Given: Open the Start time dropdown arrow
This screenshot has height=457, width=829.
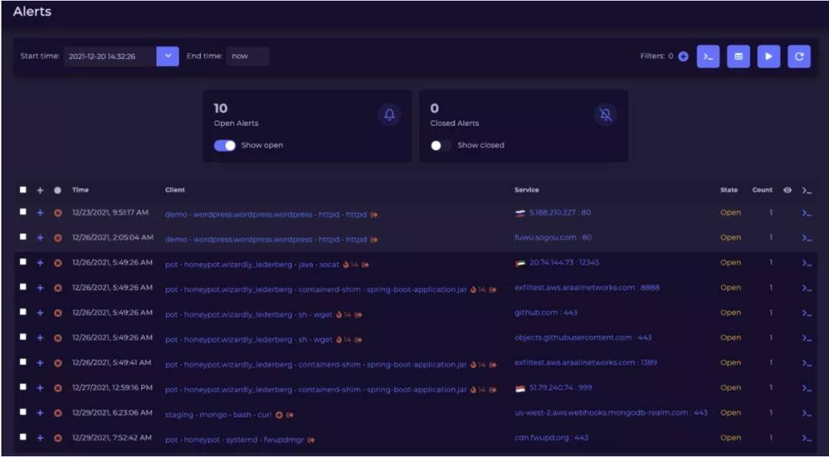Looking at the screenshot, I should pyautogui.click(x=167, y=56).
